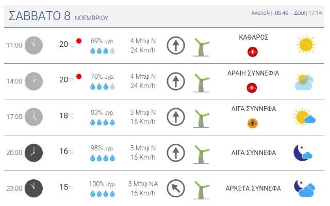
Task: Click the red mosquito icon under ΚΑΘΑΡΟΣ
Action: tap(252, 51)
